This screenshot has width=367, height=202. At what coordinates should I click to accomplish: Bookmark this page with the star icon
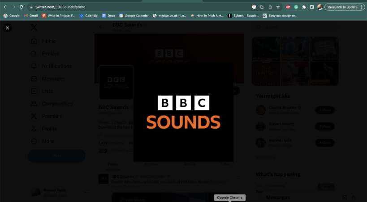pos(278,7)
